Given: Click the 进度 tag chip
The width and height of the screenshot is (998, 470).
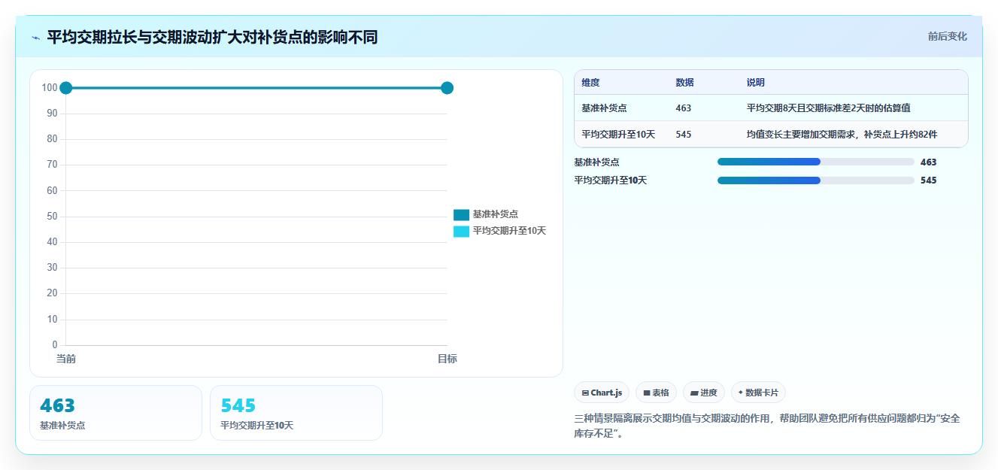Looking at the screenshot, I should (704, 393).
